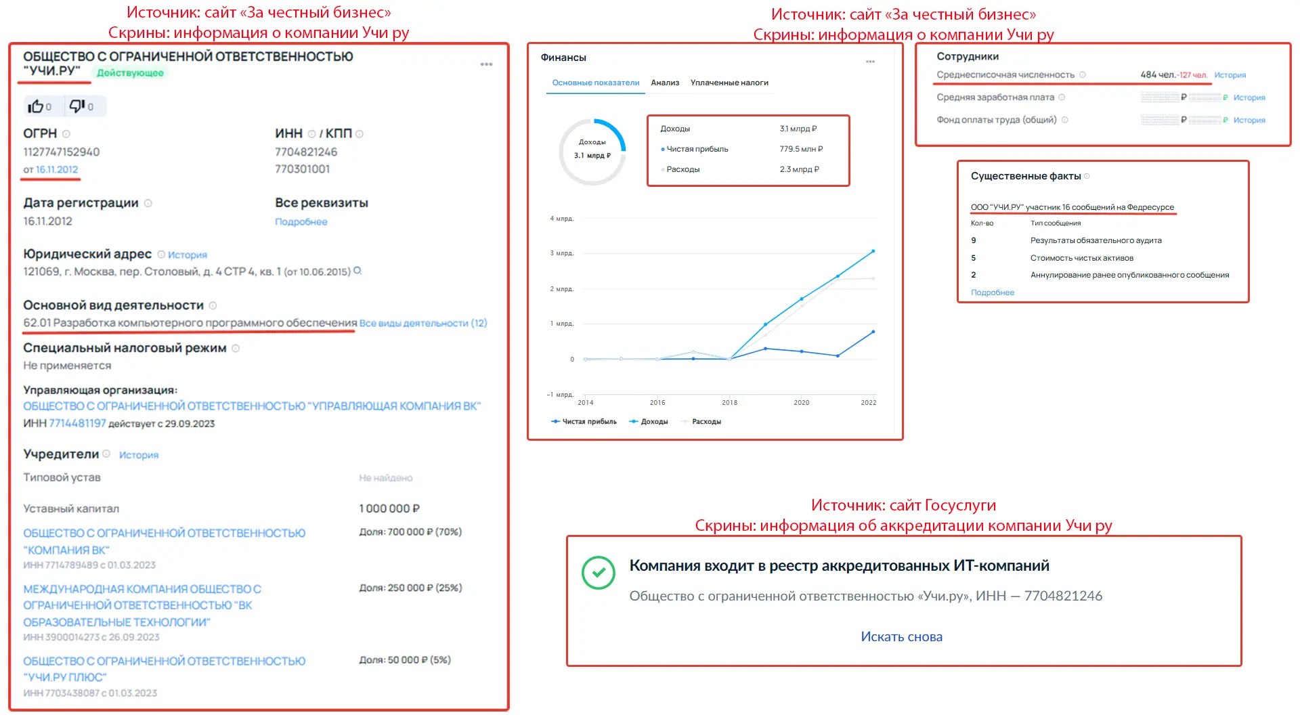
Task: Toggle Доходы series in chart legend
Action: pyautogui.click(x=649, y=421)
